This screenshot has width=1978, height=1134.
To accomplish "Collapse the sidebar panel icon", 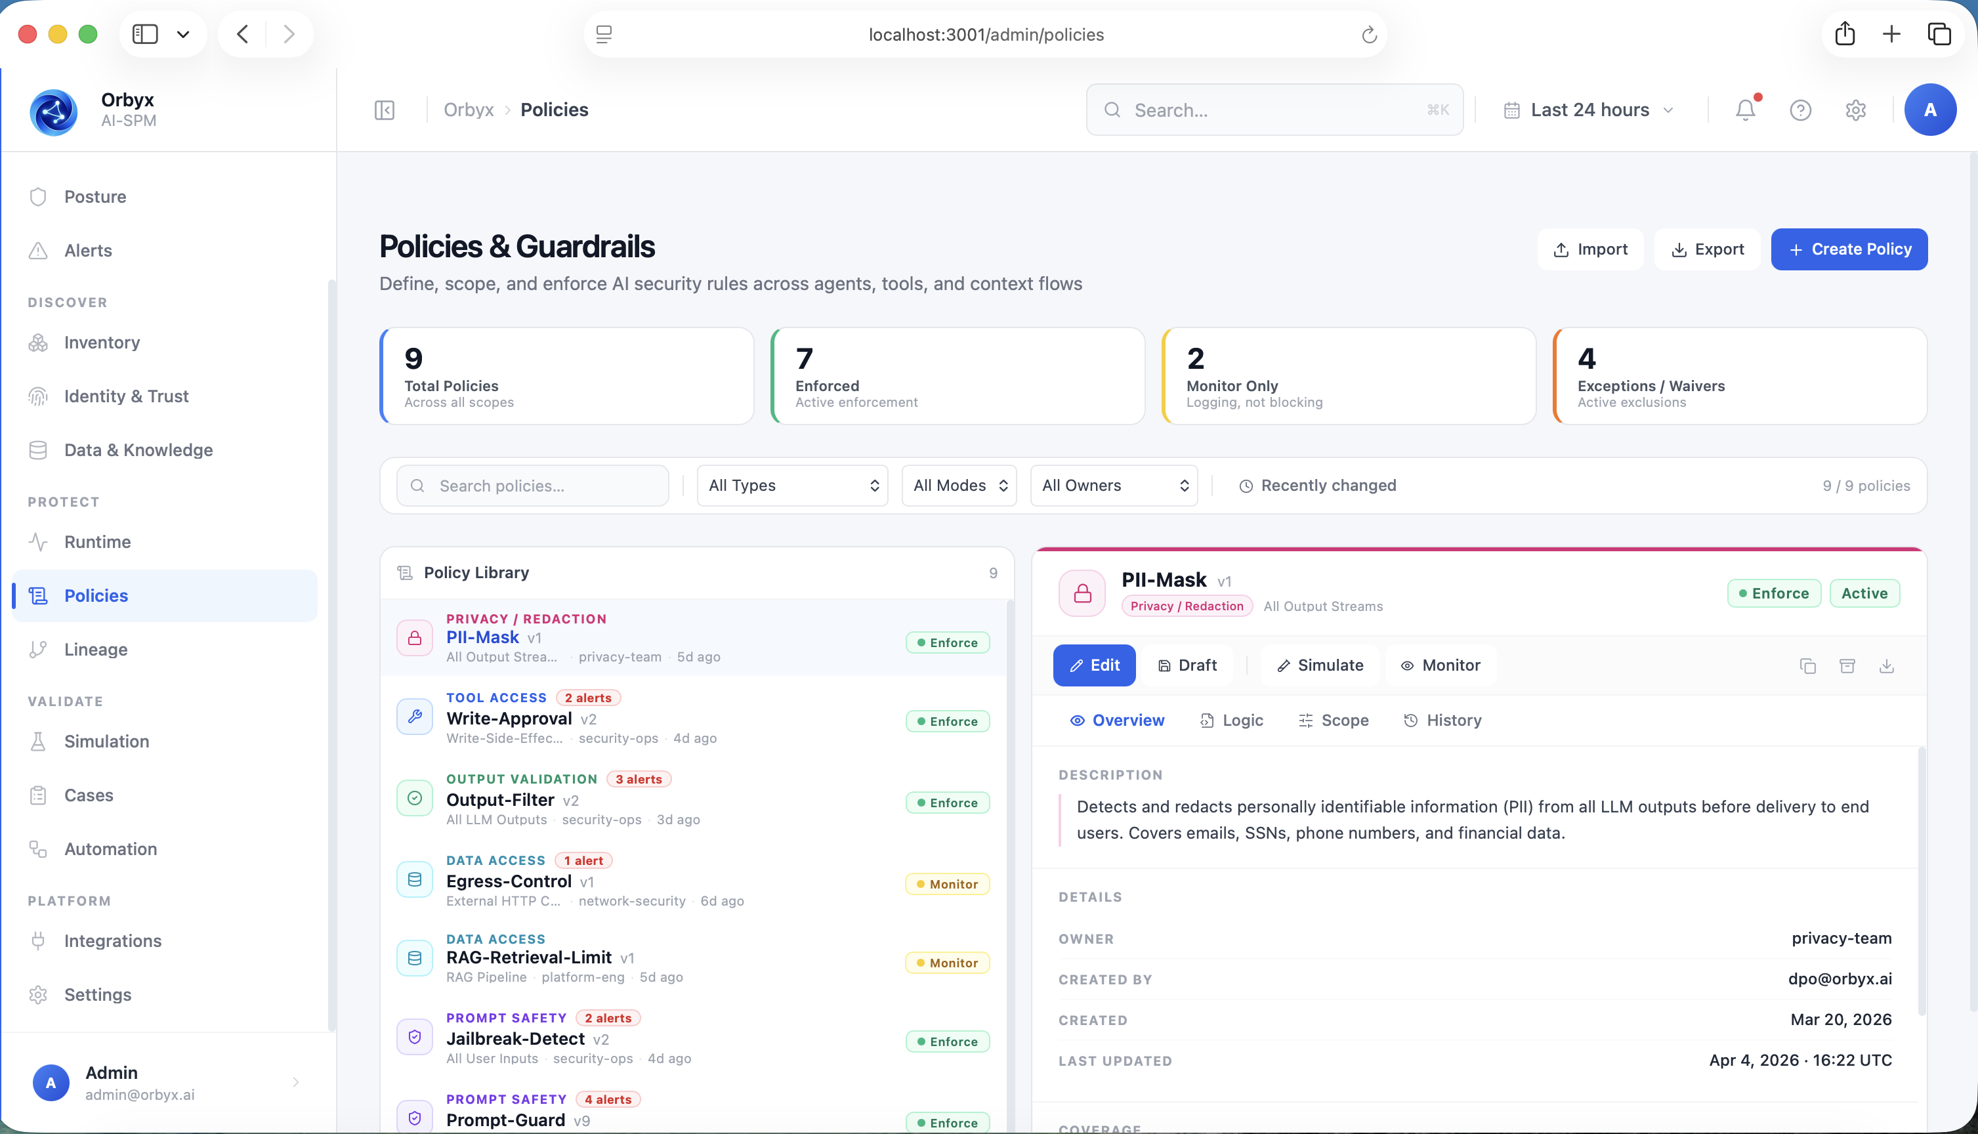I will point(385,110).
